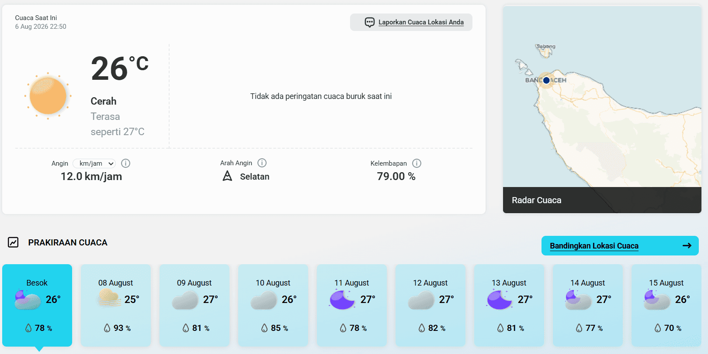
Task: Click the sunny weather icon
Action: point(48,96)
